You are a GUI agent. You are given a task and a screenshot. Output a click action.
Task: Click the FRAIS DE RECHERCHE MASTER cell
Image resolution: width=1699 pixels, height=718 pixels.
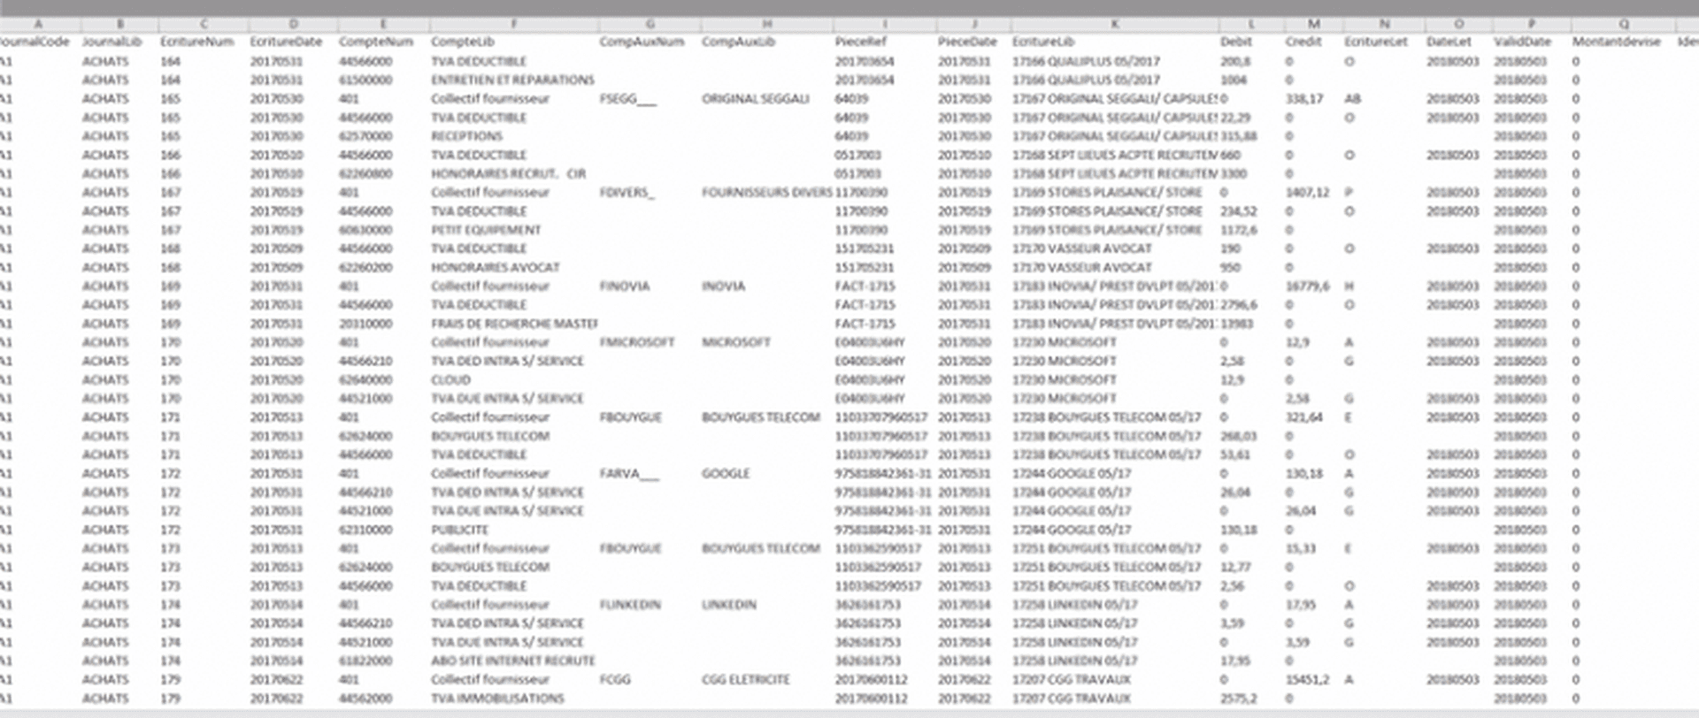point(514,324)
